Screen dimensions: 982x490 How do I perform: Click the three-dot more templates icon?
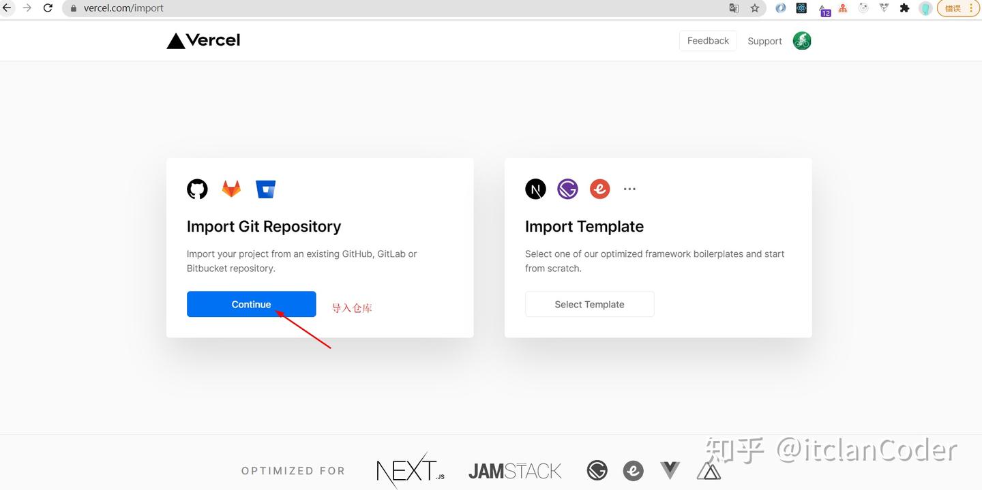[x=629, y=189]
